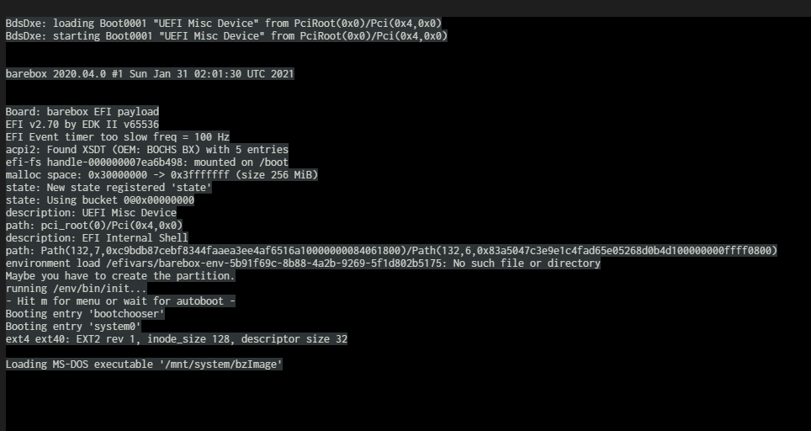This screenshot has width=811, height=431.
Task: Click the 'BdsDxe: loading Boot0001' line
Action: pos(223,24)
